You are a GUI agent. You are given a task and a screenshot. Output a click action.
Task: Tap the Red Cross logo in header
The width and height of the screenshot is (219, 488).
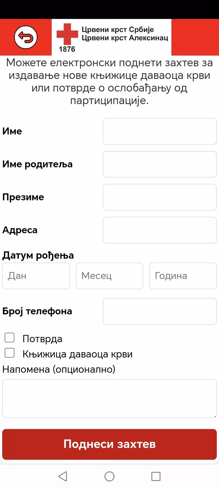tap(67, 34)
